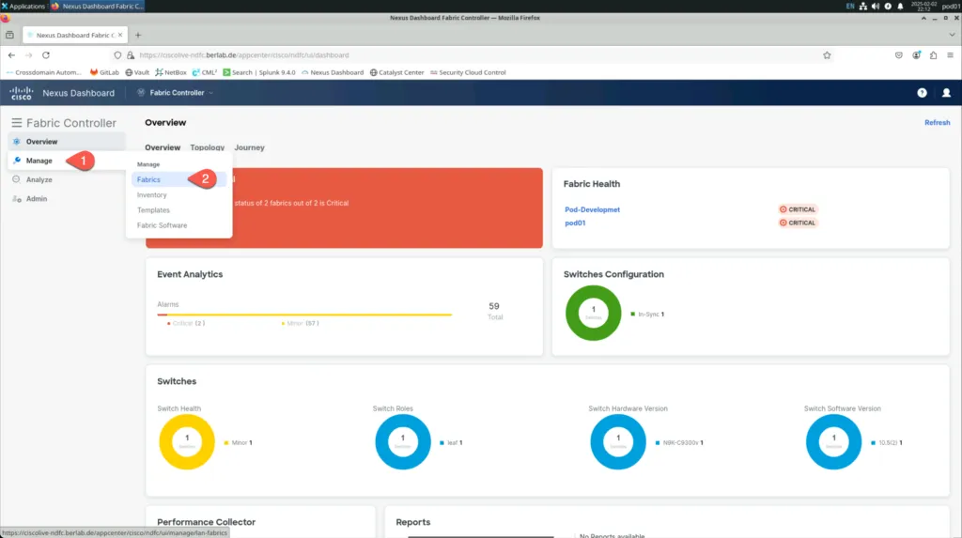The width and height of the screenshot is (962, 538).
Task: Switch to the Topology tab
Action: tap(207, 147)
